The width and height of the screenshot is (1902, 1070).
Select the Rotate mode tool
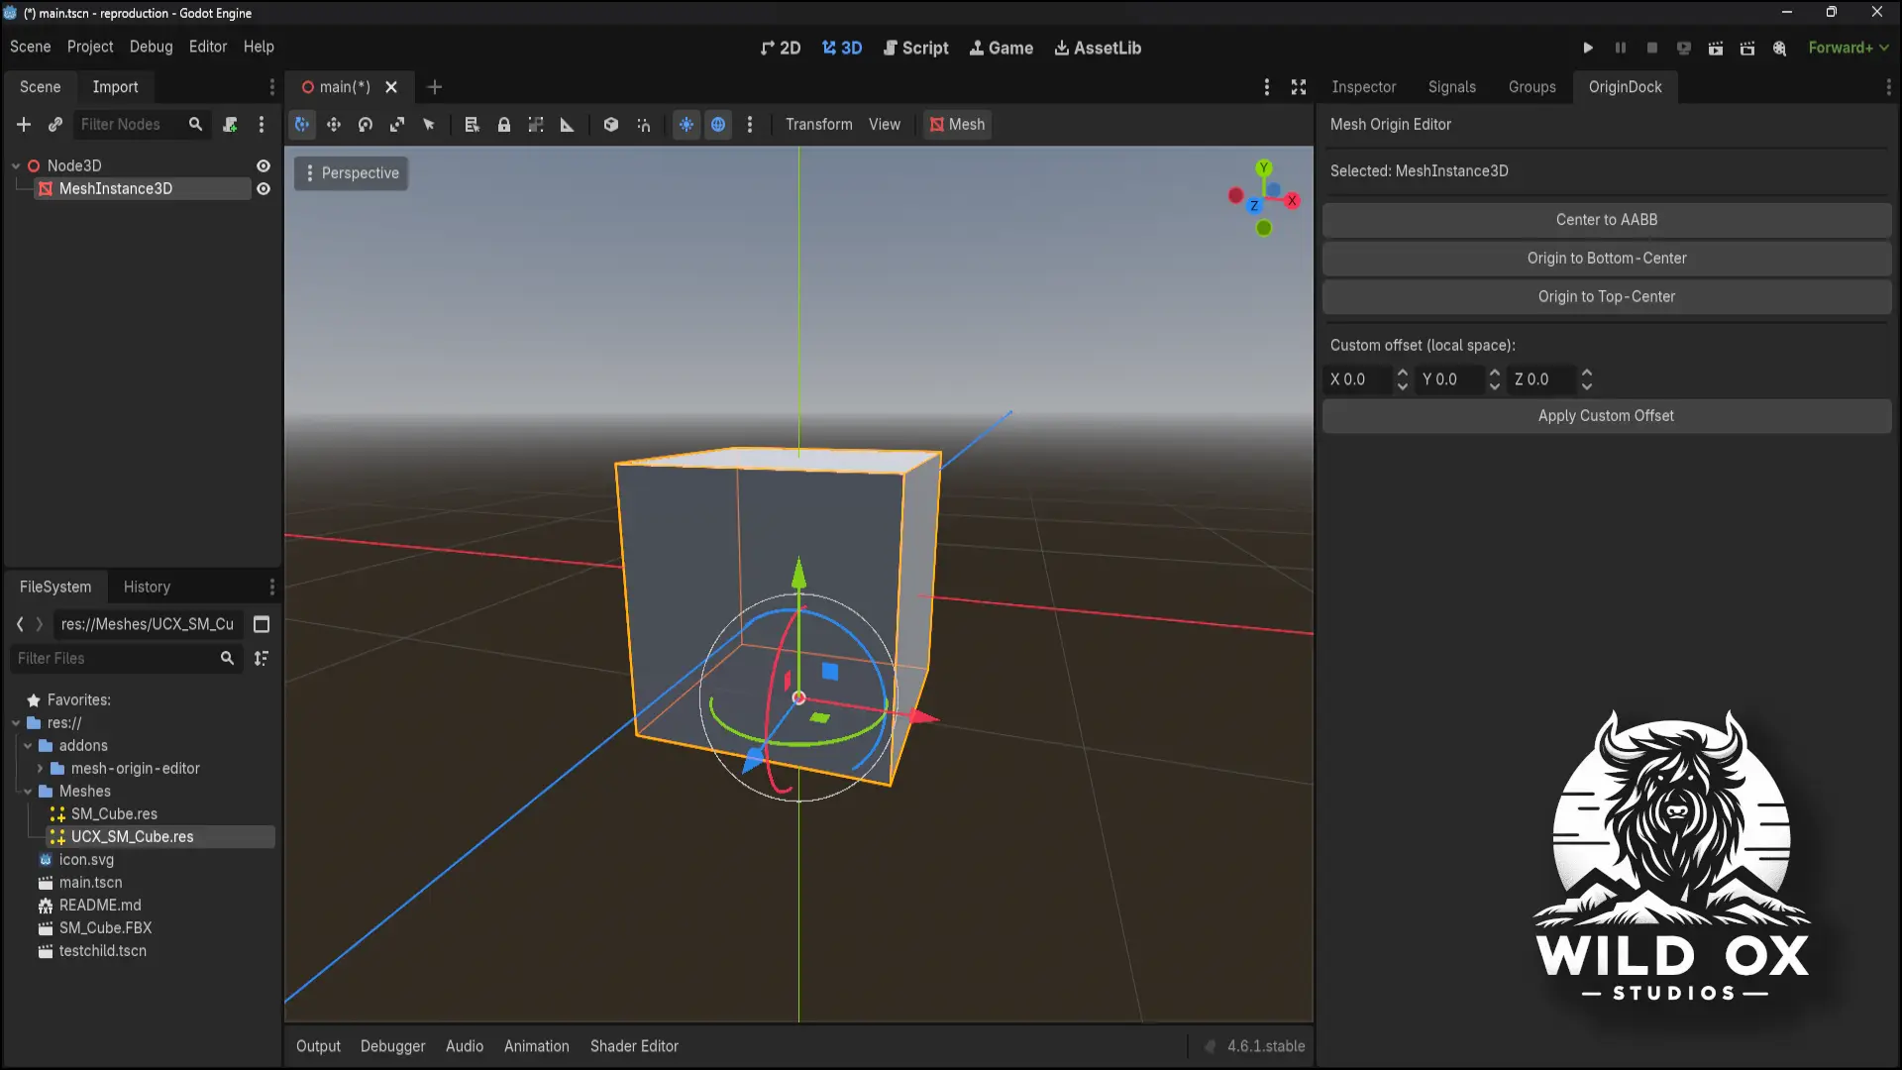pyautogui.click(x=365, y=125)
